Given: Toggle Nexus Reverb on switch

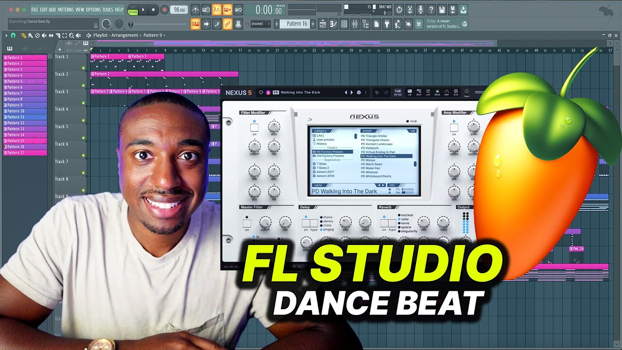Looking at the screenshot, I should tap(384, 223).
